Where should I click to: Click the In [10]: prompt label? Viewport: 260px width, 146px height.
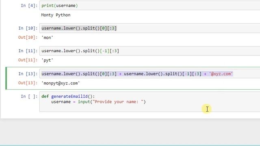coord(28,28)
